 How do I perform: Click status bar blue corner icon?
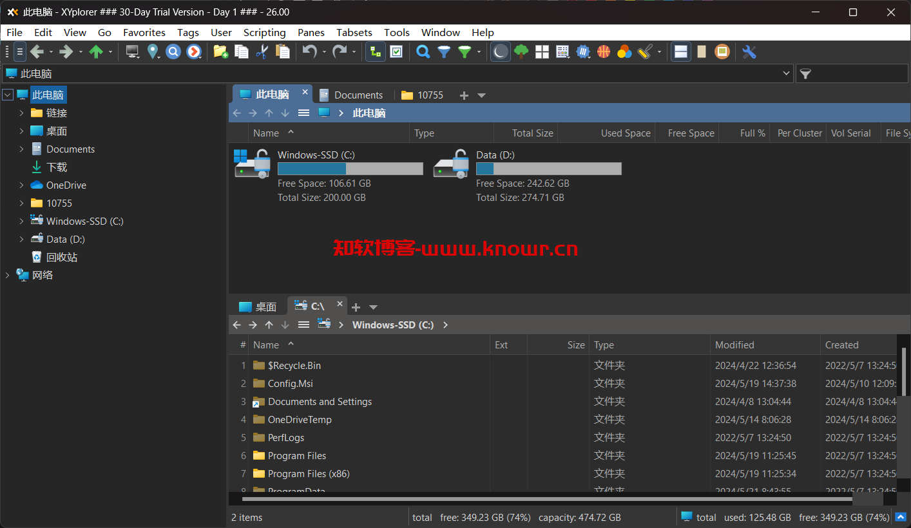point(901,517)
